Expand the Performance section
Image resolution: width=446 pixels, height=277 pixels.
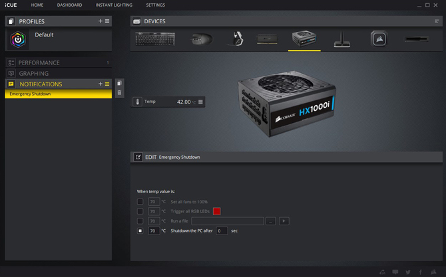[59, 62]
